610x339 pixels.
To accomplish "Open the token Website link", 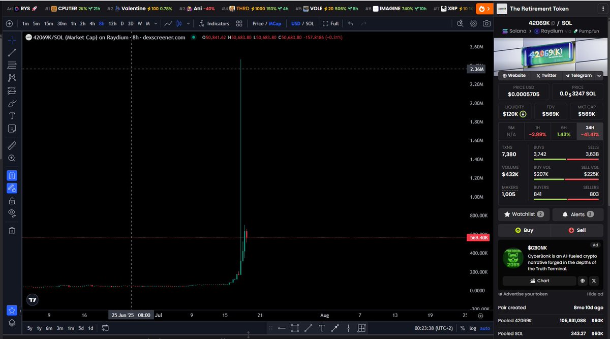I will point(514,75).
